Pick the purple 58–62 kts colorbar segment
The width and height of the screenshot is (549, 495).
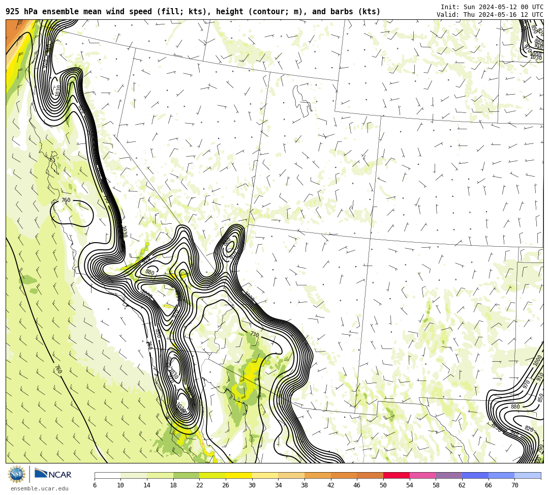pos(449,475)
